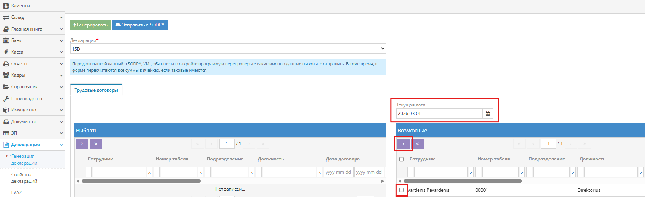Viewport: 645px width, 197px height.
Task: Expand the Отчеты menu chevron
Action: click(x=61, y=64)
